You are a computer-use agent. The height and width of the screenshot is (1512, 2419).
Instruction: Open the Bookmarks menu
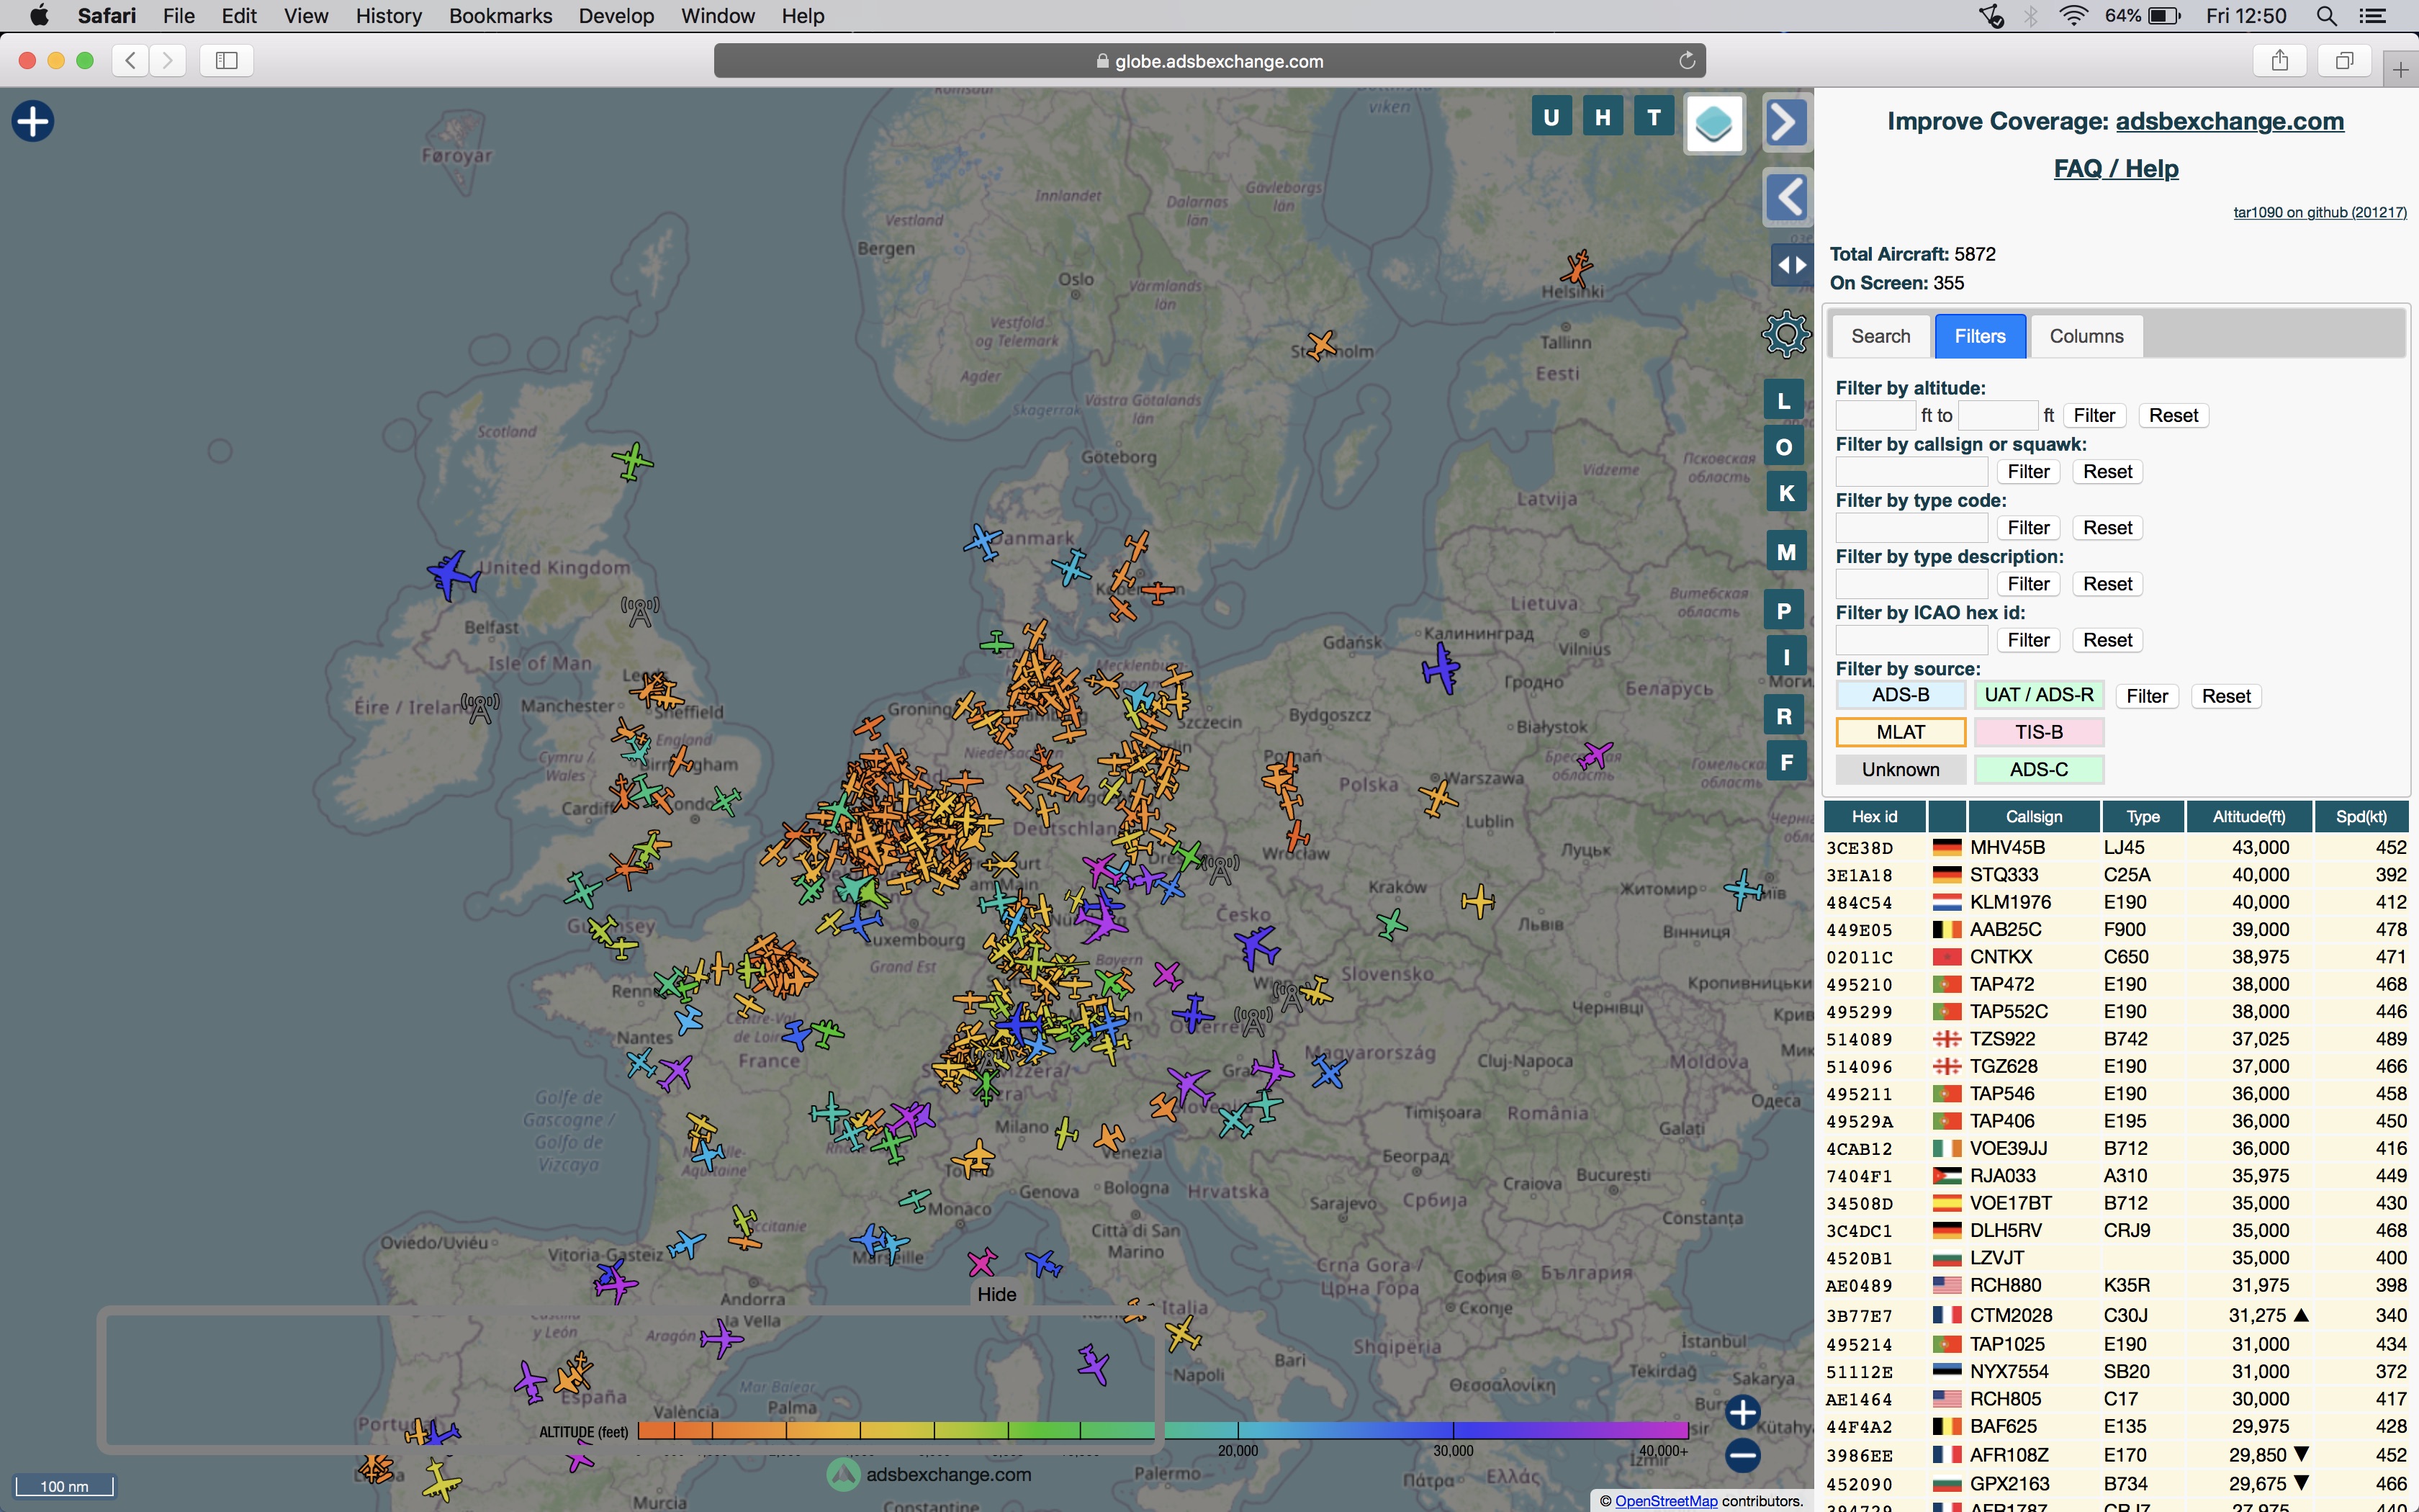[500, 16]
